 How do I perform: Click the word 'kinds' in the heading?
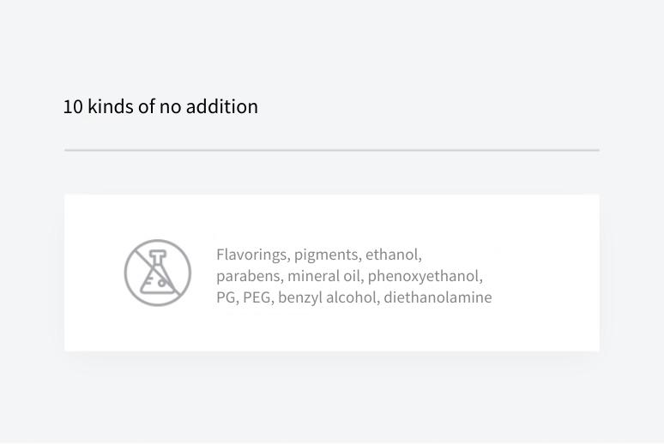click(111, 106)
